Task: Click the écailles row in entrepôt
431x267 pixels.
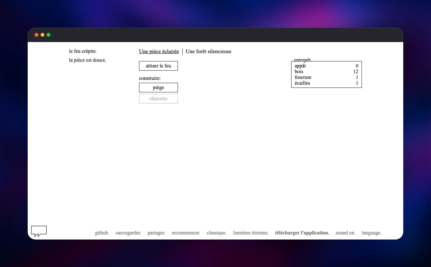Action: 326,83
